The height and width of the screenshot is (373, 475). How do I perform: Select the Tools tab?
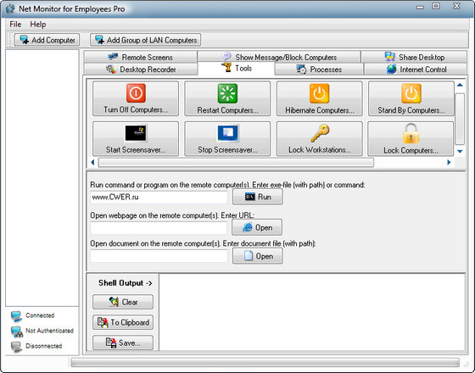237,68
